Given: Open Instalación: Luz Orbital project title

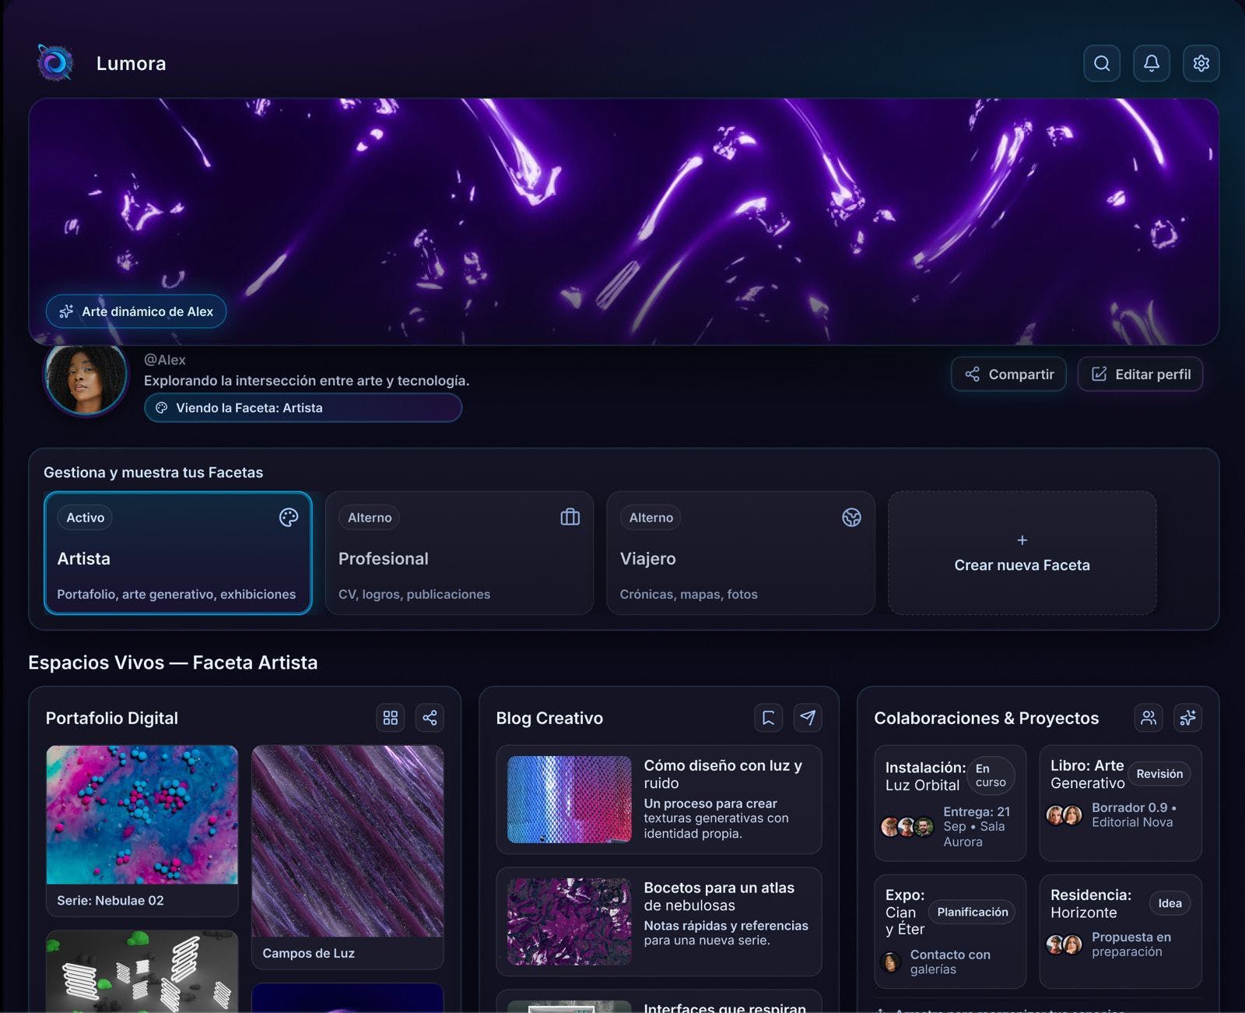Looking at the screenshot, I should [924, 776].
